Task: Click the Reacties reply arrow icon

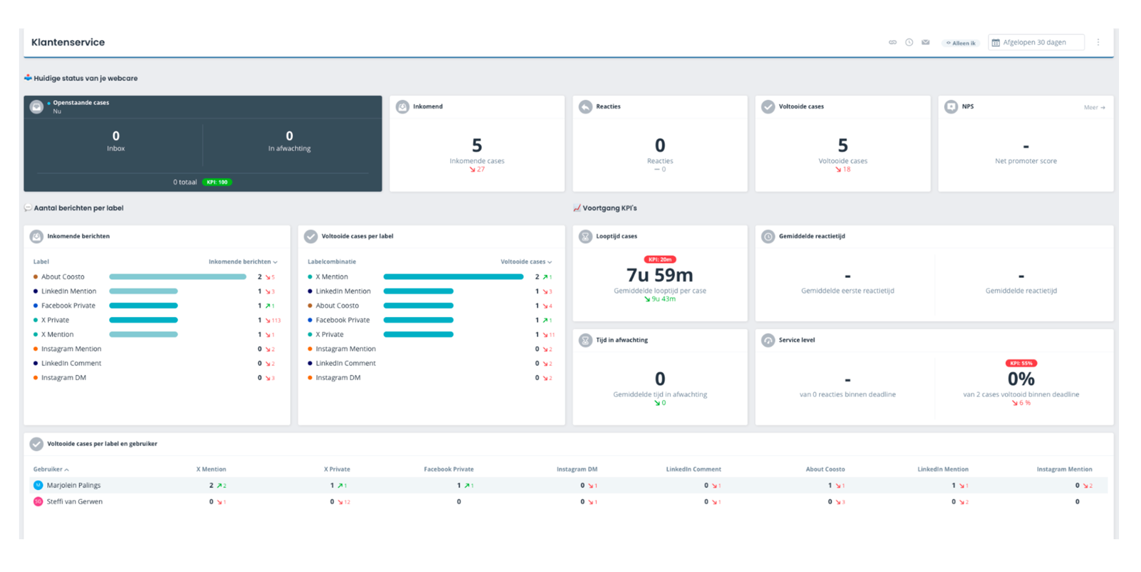Action: point(585,107)
